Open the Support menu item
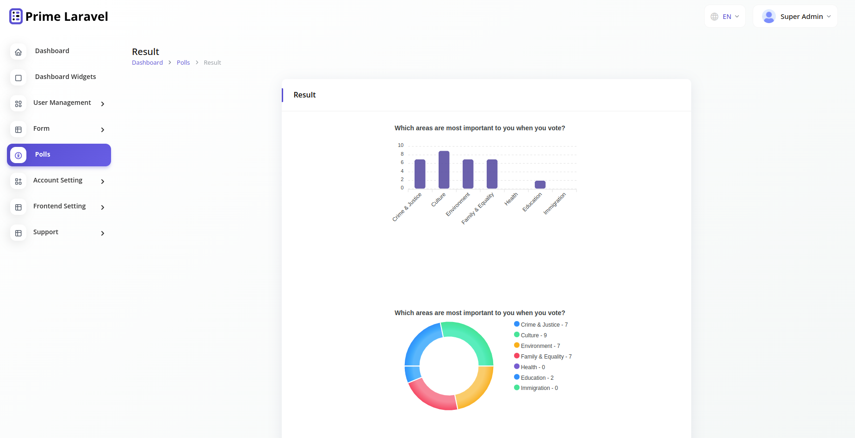Image resolution: width=855 pixels, height=438 pixels. click(46, 232)
